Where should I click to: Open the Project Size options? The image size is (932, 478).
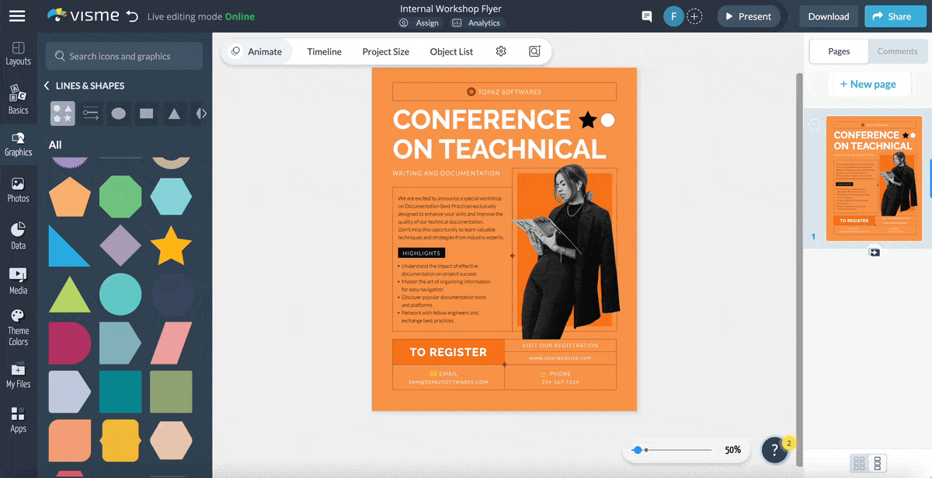coord(385,51)
